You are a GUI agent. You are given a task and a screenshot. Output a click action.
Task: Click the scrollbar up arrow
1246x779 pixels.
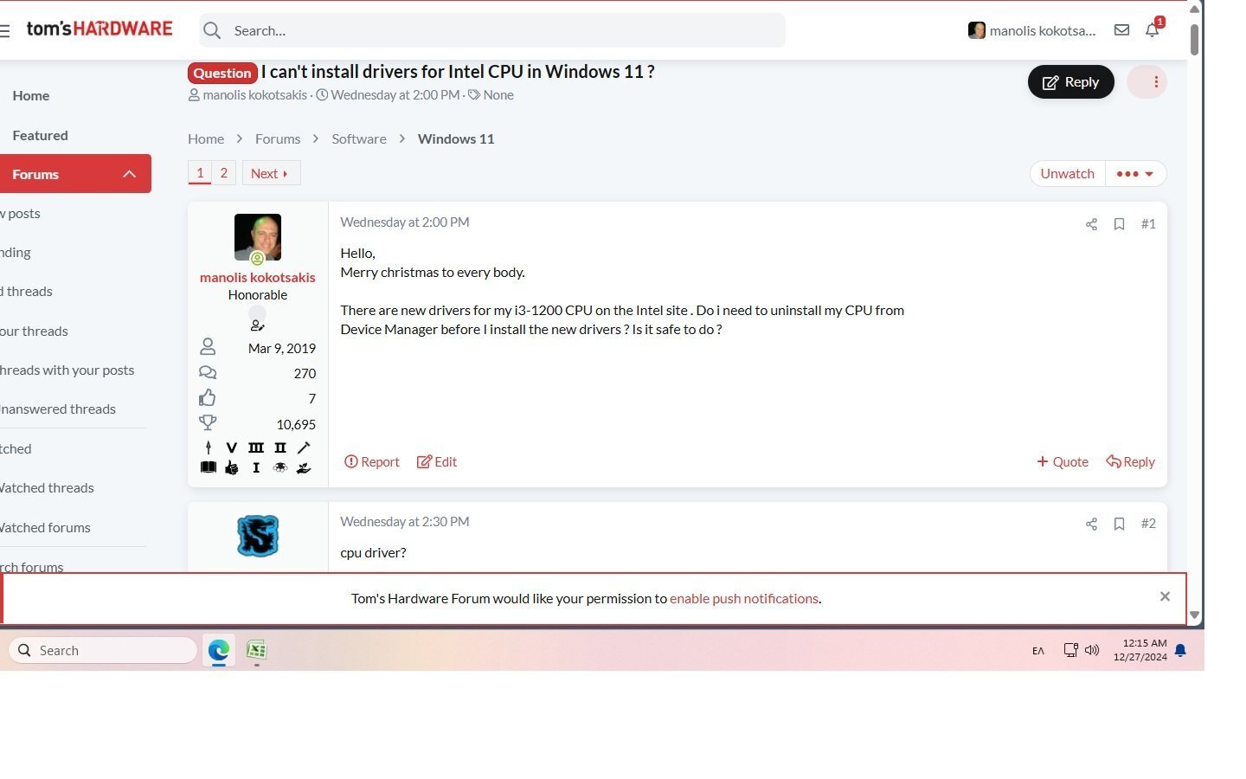[x=1195, y=9]
